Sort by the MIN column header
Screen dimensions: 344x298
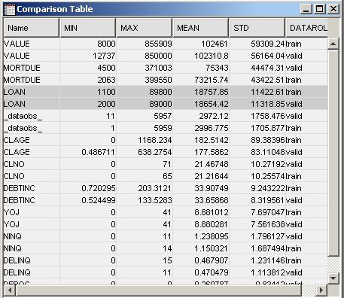pyautogui.click(x=88, y=28)
